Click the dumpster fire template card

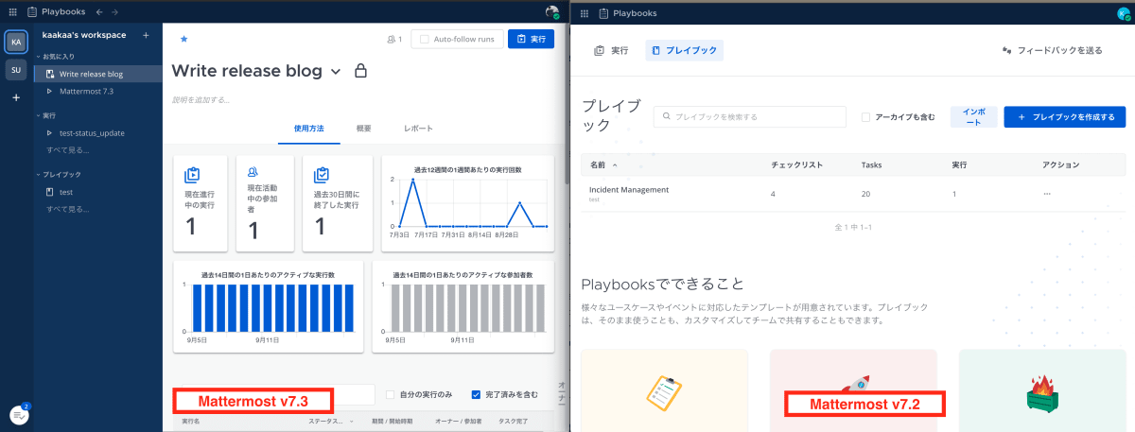pyautogui.click(x=1042, y=390)
